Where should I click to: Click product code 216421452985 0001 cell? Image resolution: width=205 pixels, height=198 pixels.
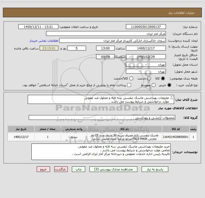pos(176,137)
